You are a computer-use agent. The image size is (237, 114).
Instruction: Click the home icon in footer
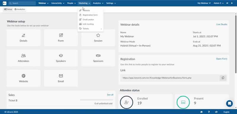pos(201,112)
